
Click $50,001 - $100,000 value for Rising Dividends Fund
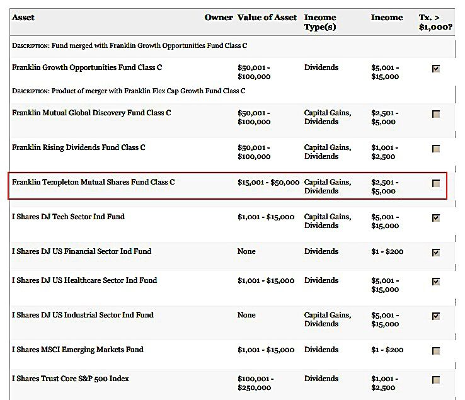click(x=254, y=152)
